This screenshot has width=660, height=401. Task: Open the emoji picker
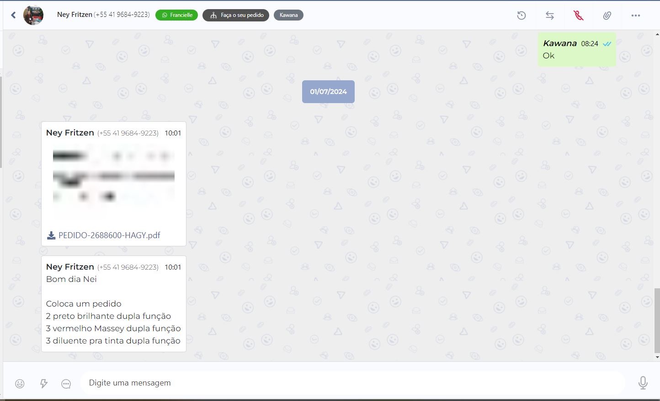tap(20, 384)
